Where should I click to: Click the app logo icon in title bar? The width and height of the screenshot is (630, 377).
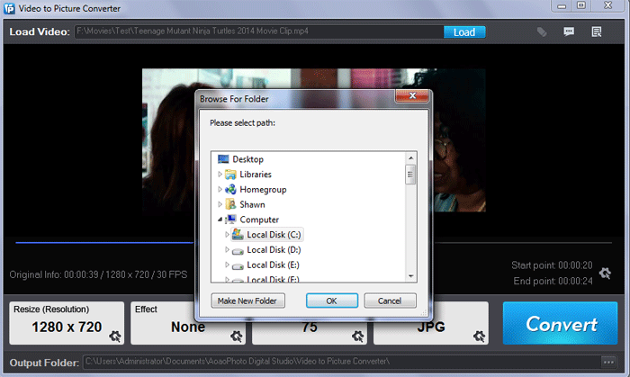(9, 8)
